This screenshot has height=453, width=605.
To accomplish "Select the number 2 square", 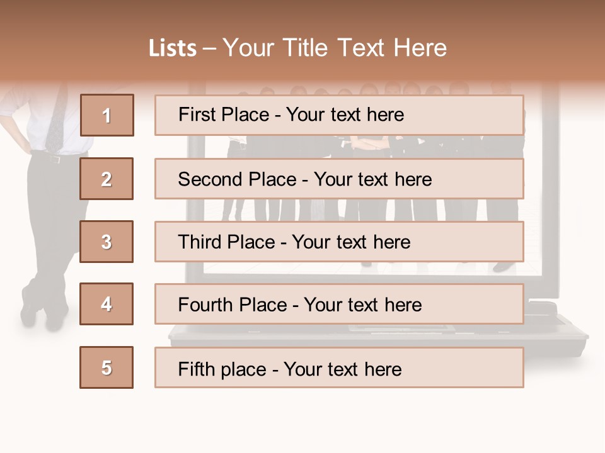I will pyautogui.click(x=107, y=179).
